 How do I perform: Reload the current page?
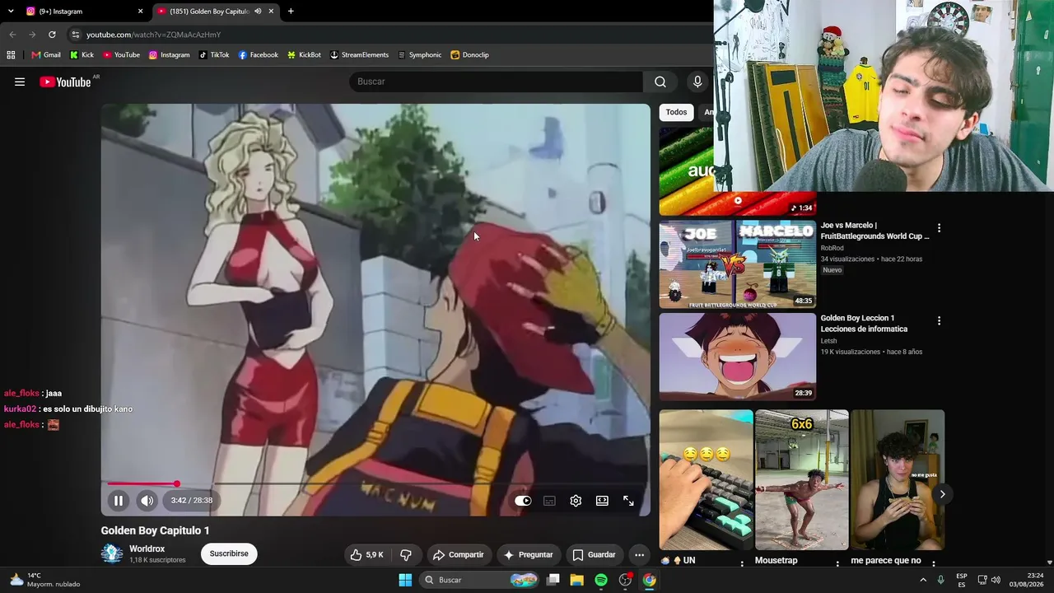pyautogui.click(x=52, y=35)
